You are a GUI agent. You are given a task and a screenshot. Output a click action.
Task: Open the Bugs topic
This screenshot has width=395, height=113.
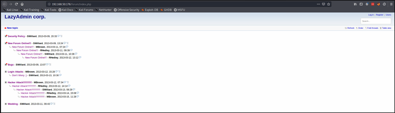click(x=11, y=65)
